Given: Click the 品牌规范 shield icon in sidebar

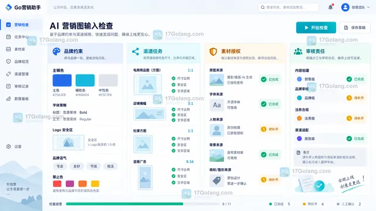Looking at the screenshot, I should 8,62.
